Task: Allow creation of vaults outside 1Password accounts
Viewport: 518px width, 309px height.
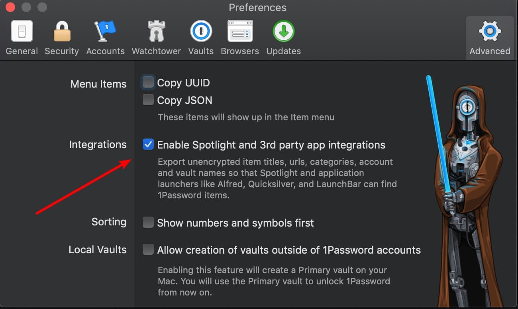Action: point(148,250)
